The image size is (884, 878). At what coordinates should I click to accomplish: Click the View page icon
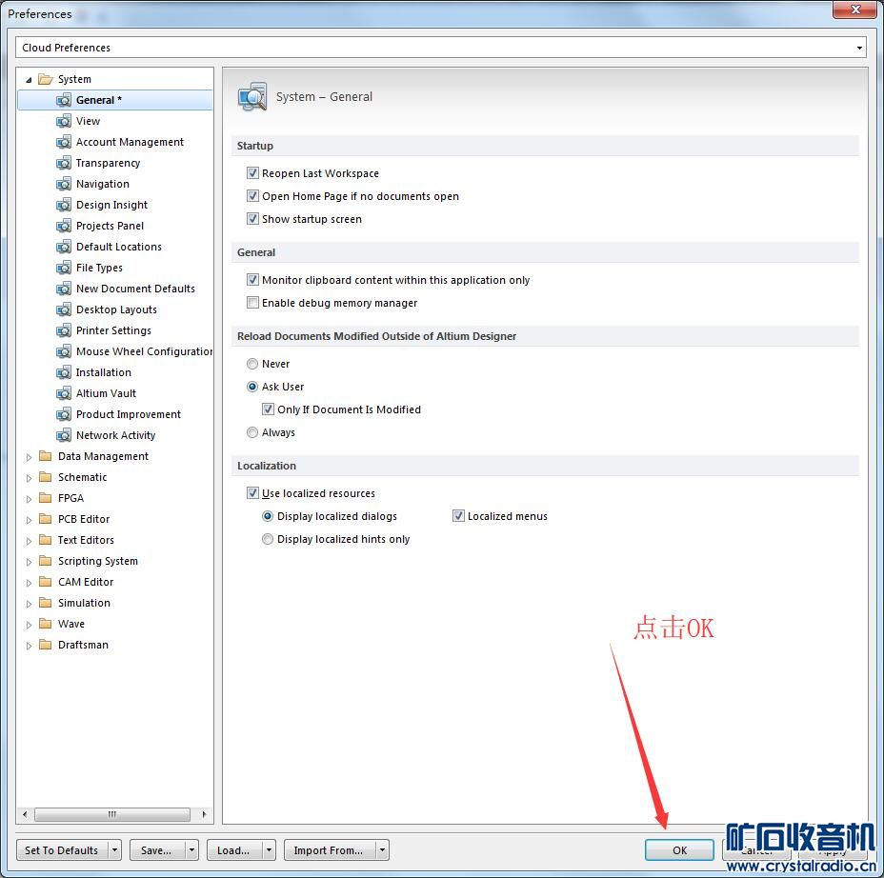[x=64, y=121]
